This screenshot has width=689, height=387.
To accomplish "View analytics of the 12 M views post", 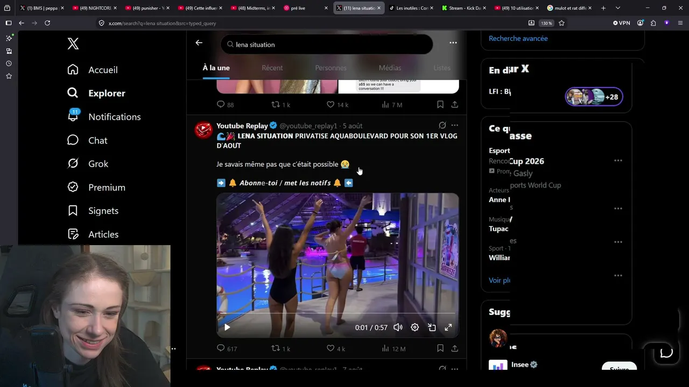I will pyautogui.click(x=393, y=348).
